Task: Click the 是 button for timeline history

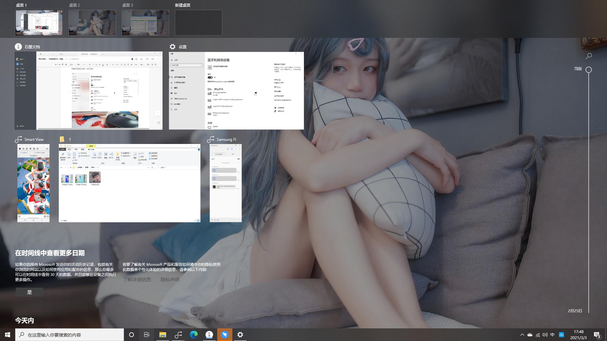Action: click(x=29, y=292)
